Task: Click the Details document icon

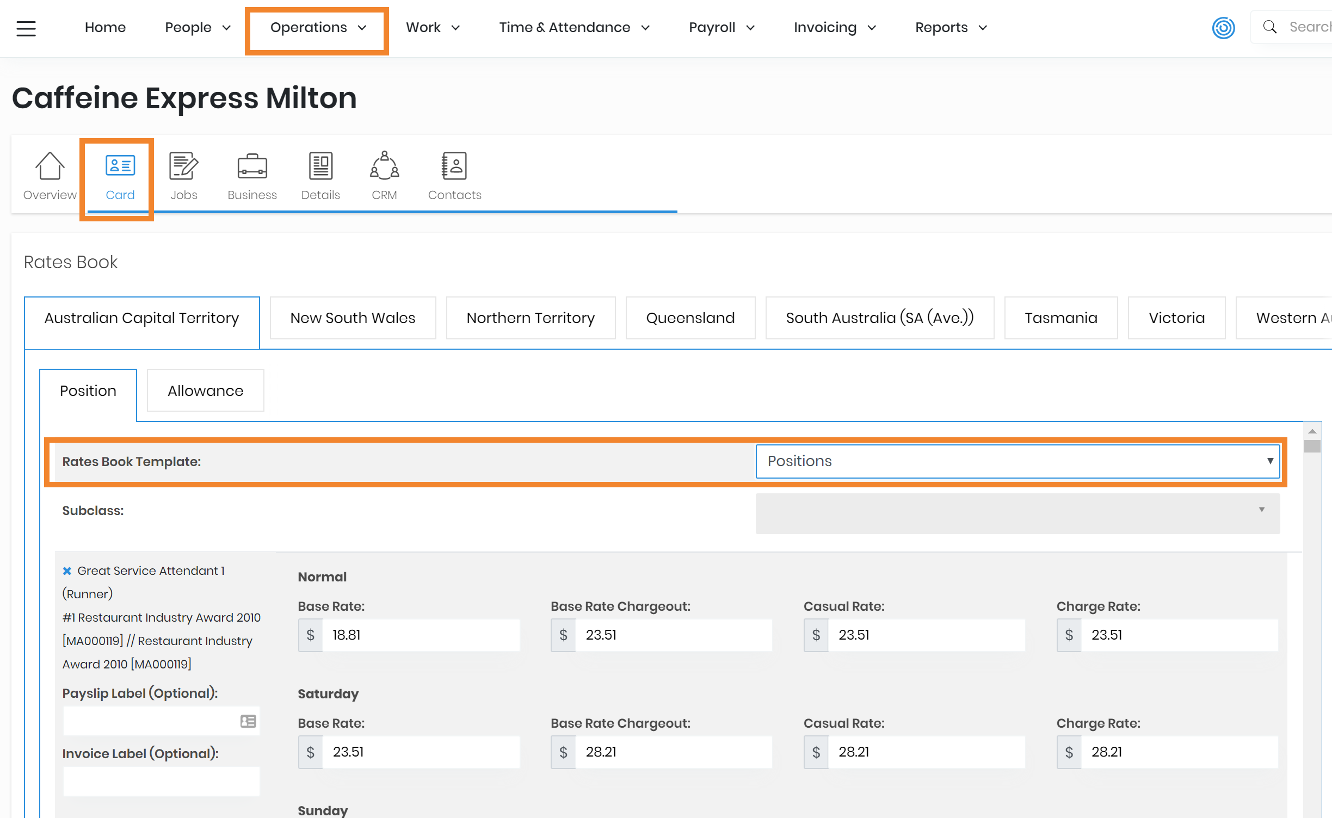Action: (320, 166)
